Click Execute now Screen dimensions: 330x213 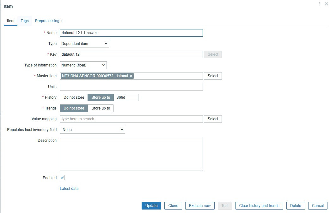[200, 205]
